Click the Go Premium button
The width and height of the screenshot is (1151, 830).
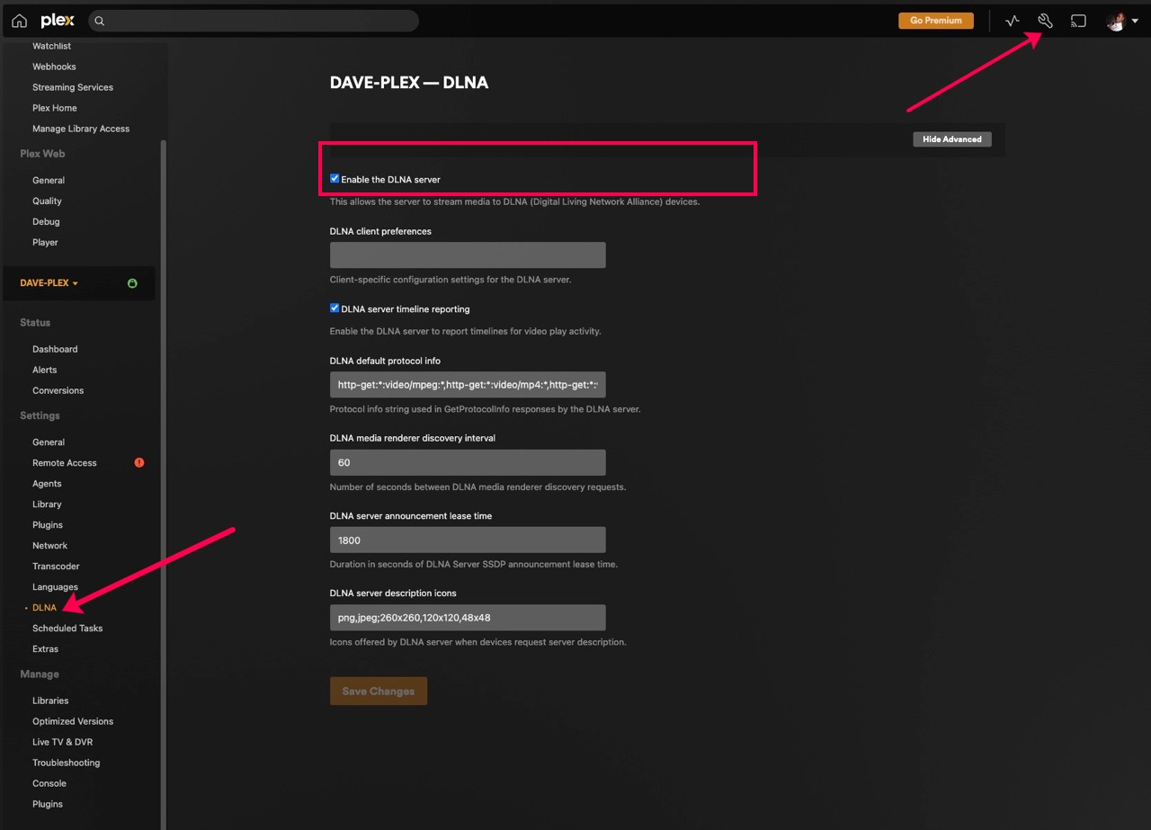(x=935, y=19)
